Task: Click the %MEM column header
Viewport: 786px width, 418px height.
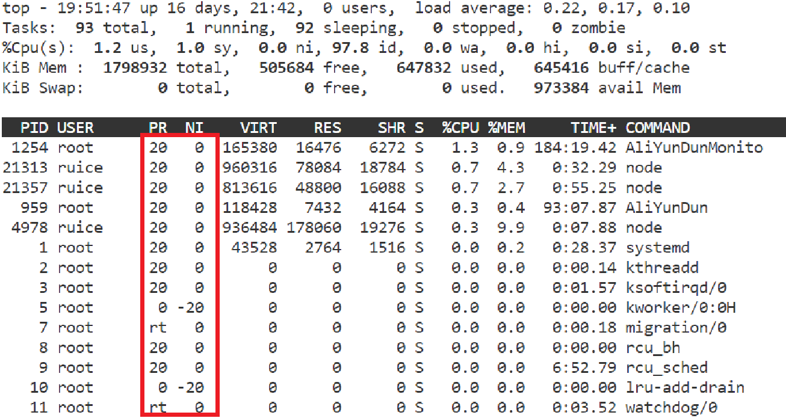Action: coord(507,128)
